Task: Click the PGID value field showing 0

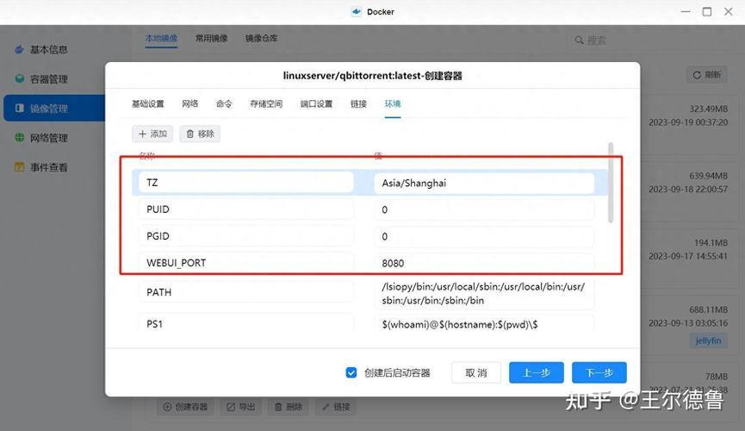Action: pyautogui.click(x=484, y=236)
